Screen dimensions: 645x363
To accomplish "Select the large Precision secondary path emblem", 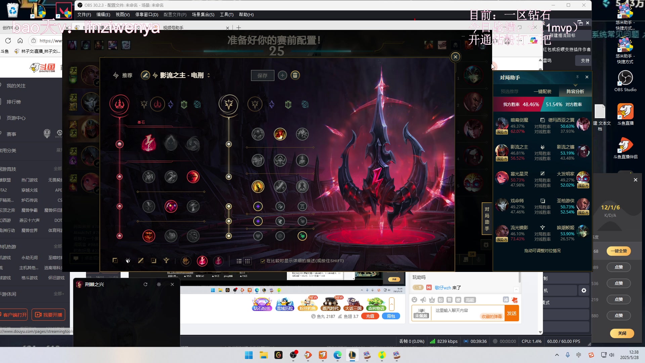I will coord(229,105).
